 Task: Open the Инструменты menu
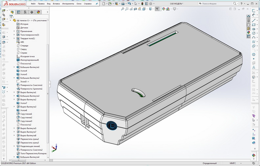pyautogui.click(x=68, y=4)
